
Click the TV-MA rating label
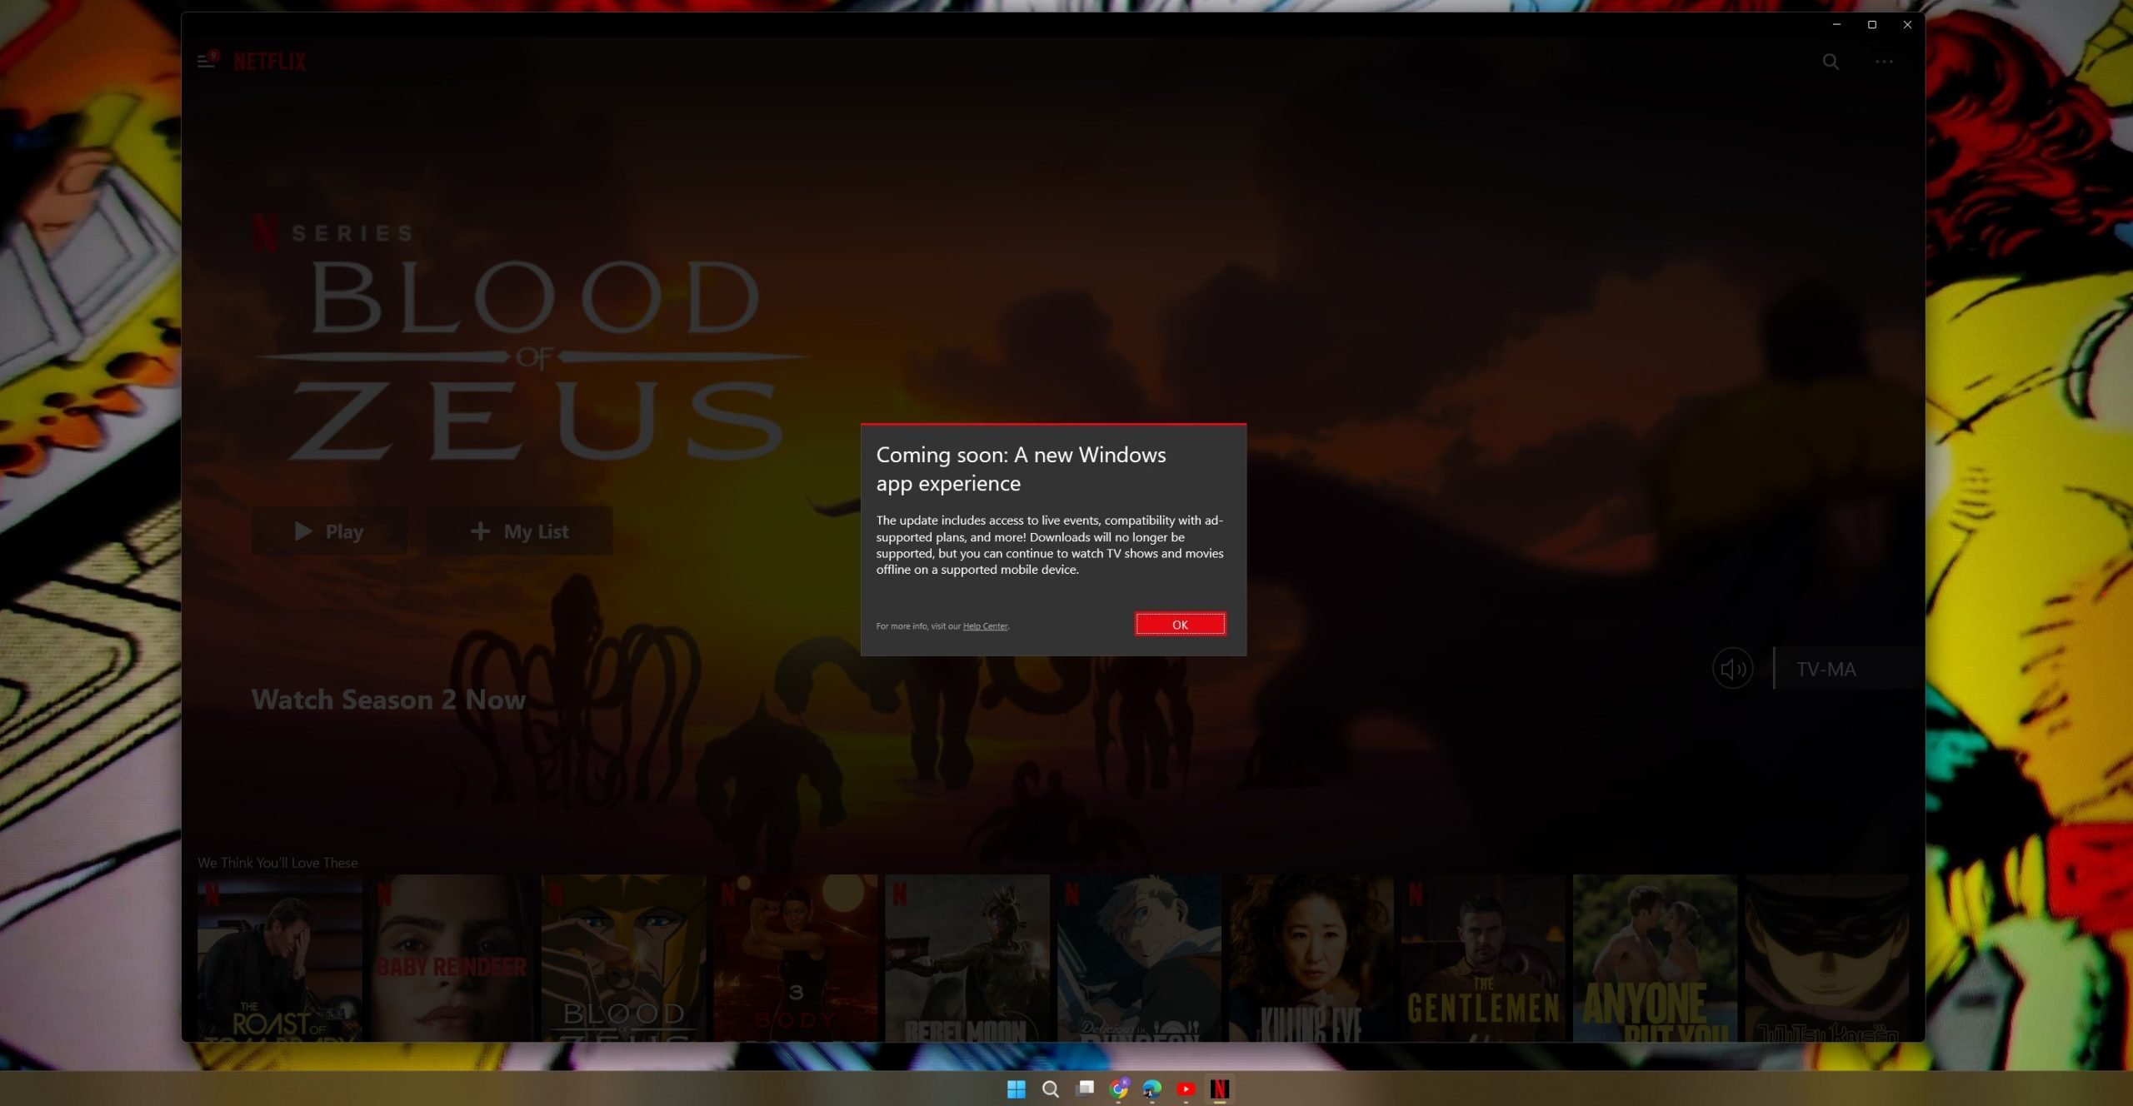tap(1826, 670)
